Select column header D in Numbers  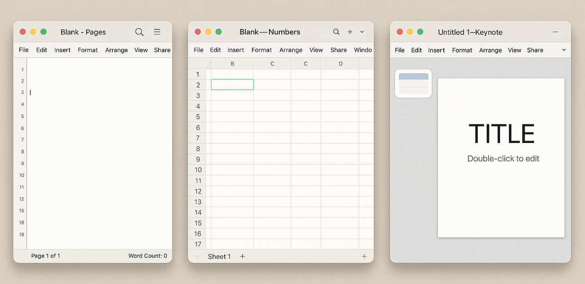(x=340, y=63)
